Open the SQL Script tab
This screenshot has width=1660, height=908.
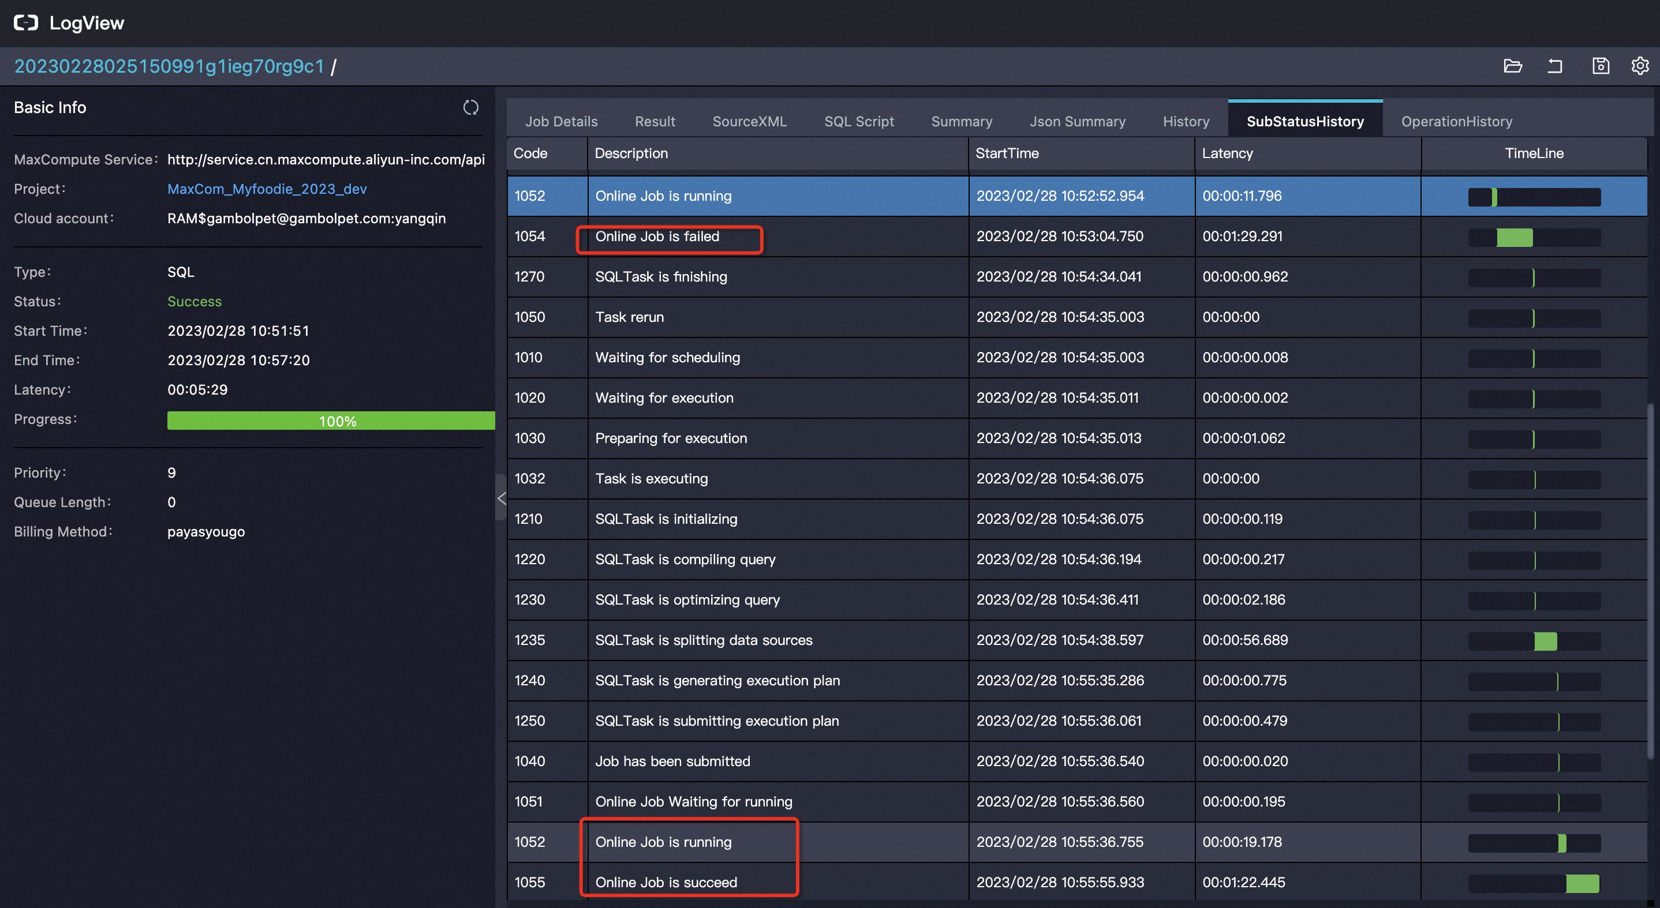[859, 121]
